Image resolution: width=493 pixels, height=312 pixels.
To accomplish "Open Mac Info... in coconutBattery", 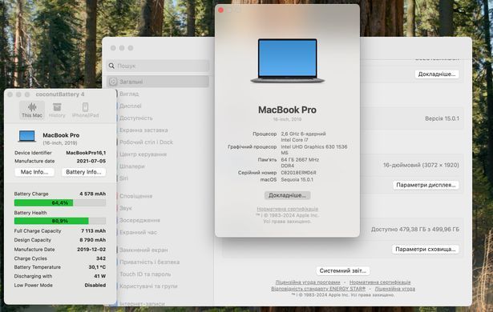I will pos(34,172).
